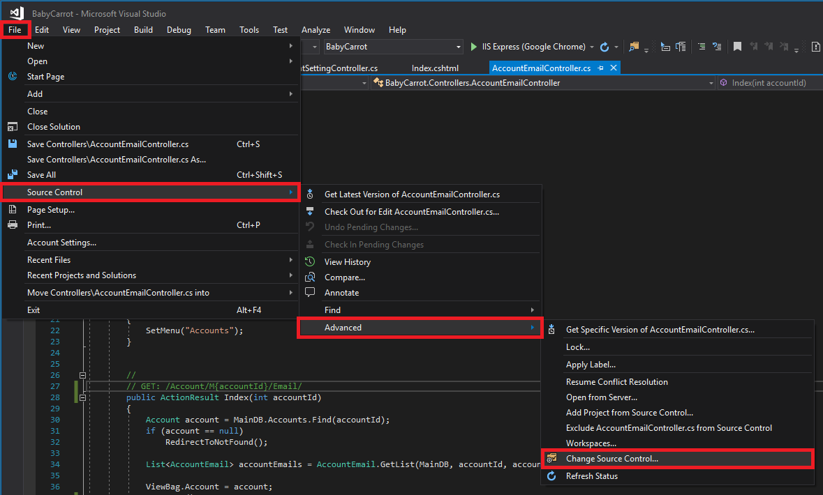
Task: Close the AccountEmailController.cs tab
Action: point(614,68)
